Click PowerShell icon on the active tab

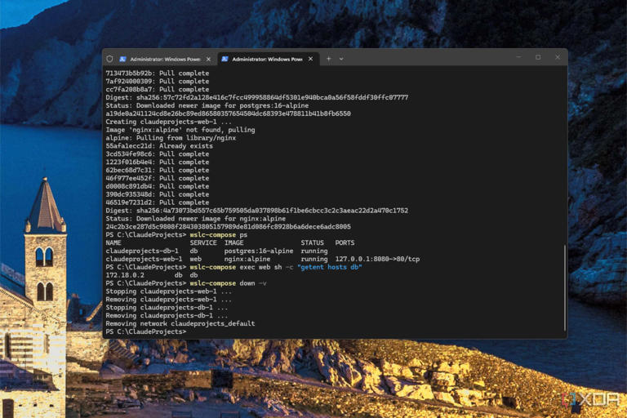[225, 59]
